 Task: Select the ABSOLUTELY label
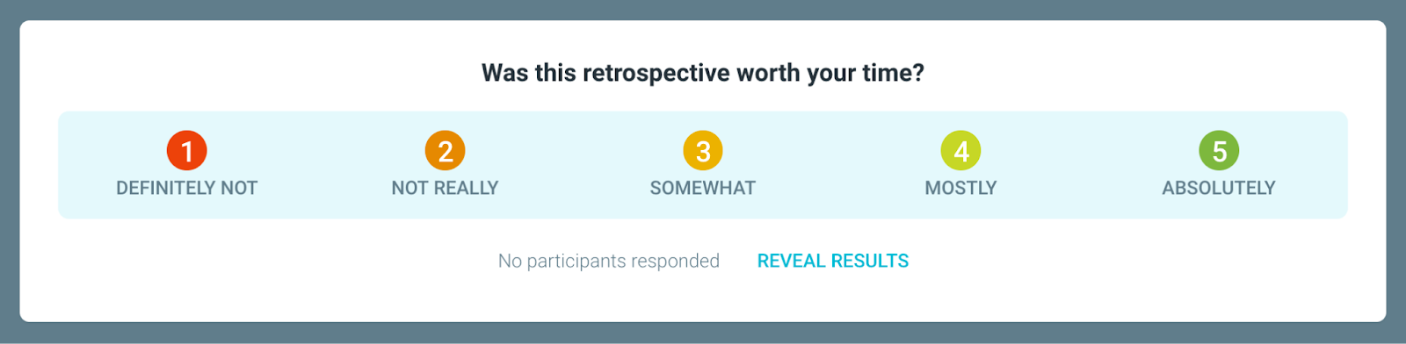[x=1219, y=188]
